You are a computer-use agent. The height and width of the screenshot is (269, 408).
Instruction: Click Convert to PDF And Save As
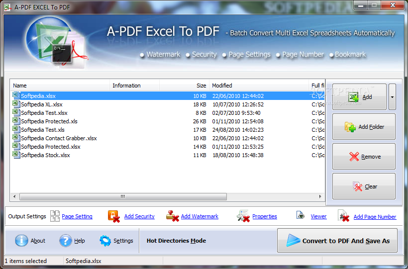337,240
